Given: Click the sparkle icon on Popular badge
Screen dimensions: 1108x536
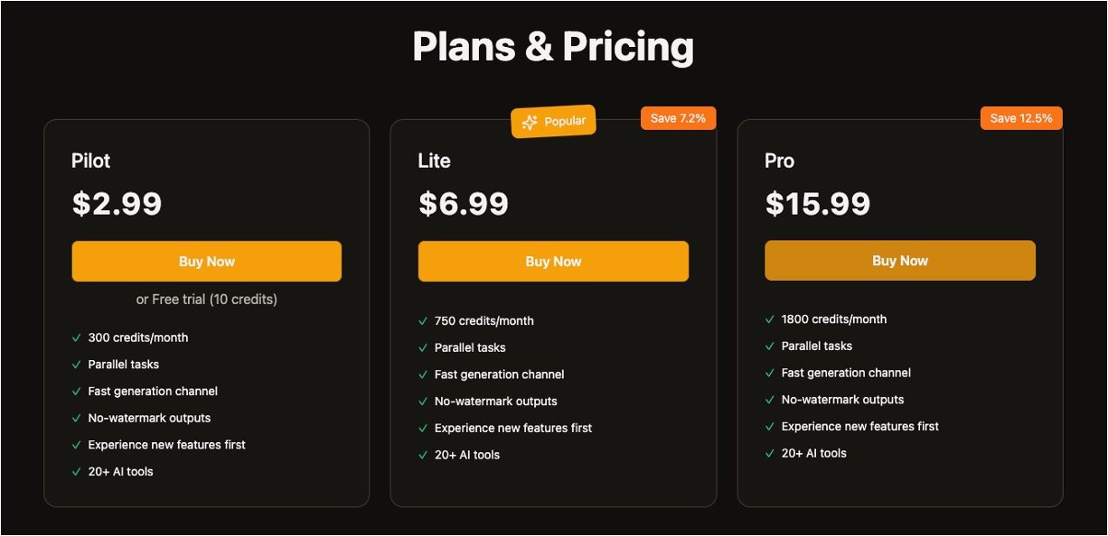Looking at the screenshot, I should click(x=530, y=123).
